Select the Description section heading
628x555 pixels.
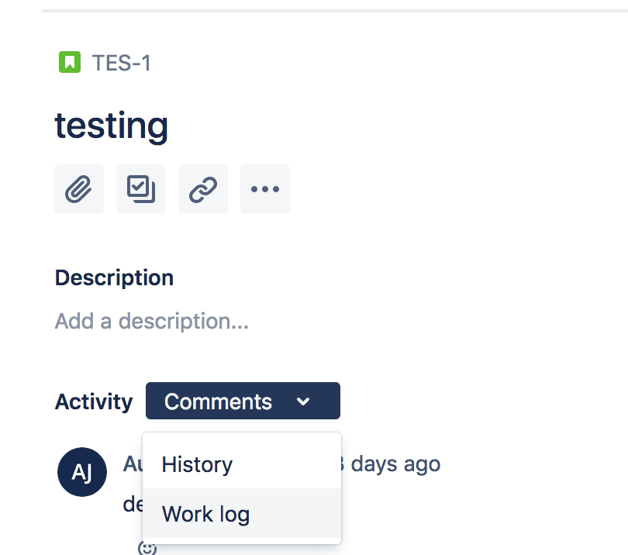point(113,277)
